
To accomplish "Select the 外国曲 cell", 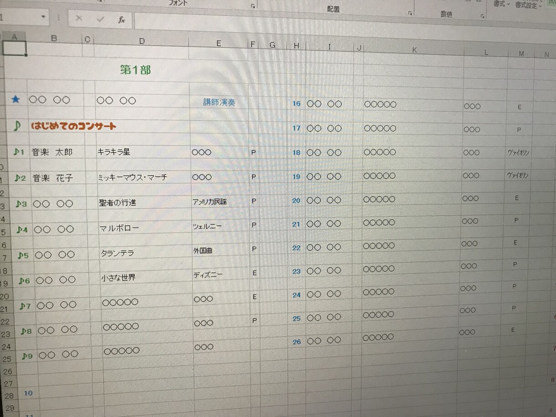I will tap(203, 251).
